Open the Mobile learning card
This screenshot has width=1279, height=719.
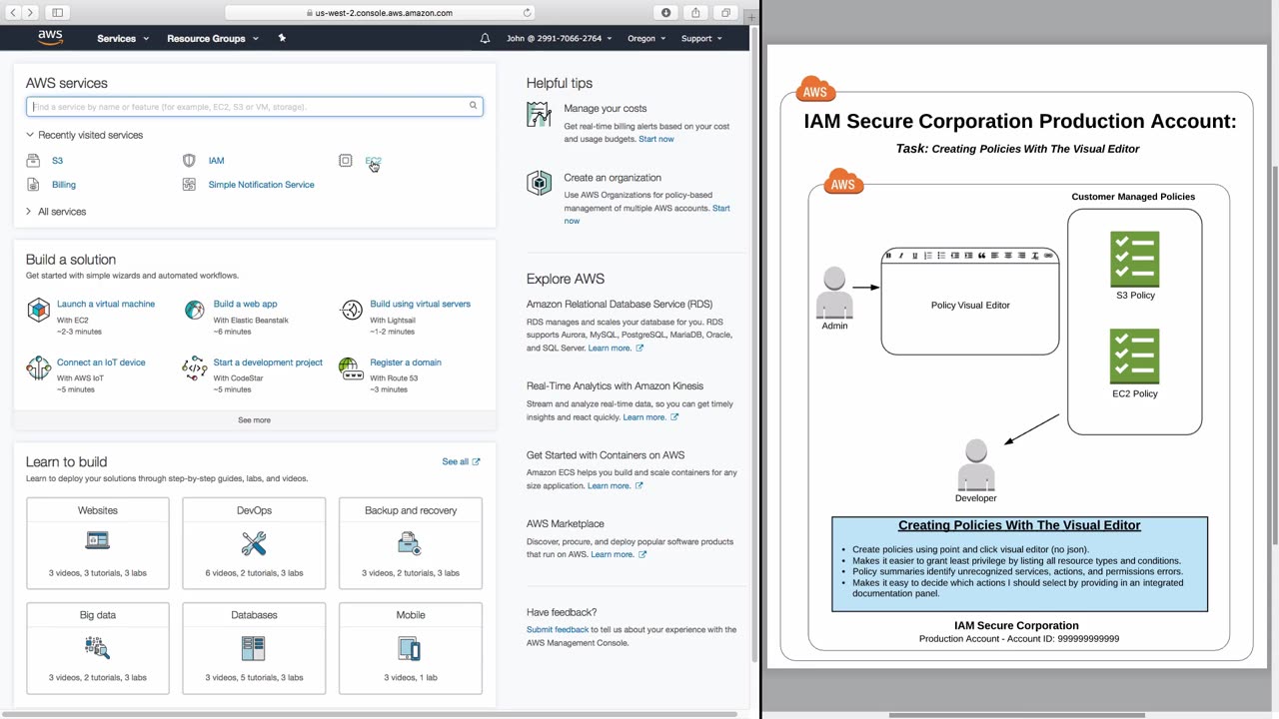(x=411, y=648)
